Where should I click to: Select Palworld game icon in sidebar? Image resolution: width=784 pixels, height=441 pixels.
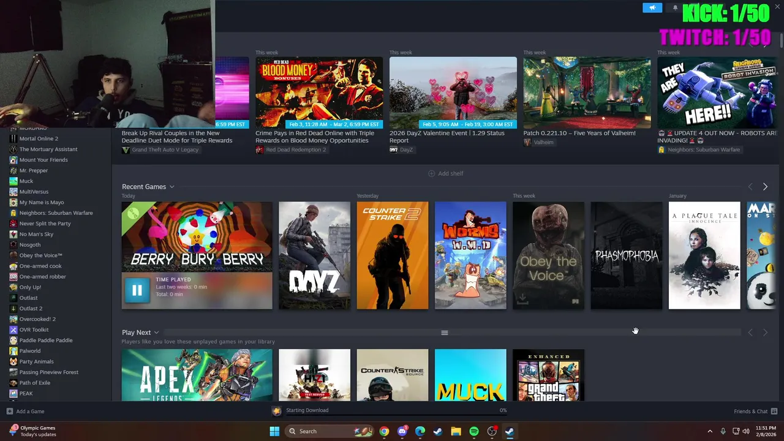(13, 351)
